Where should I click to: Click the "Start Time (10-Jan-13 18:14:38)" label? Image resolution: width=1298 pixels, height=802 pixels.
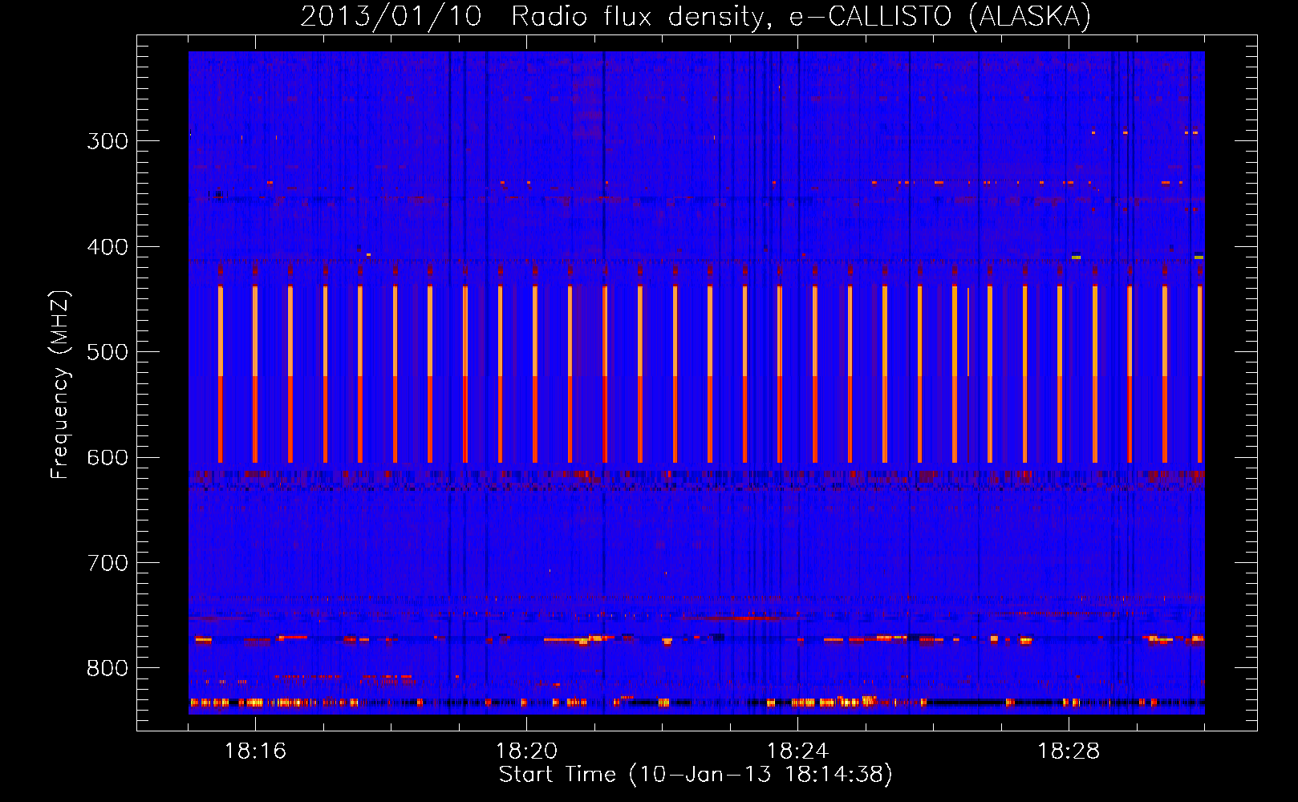696,774
